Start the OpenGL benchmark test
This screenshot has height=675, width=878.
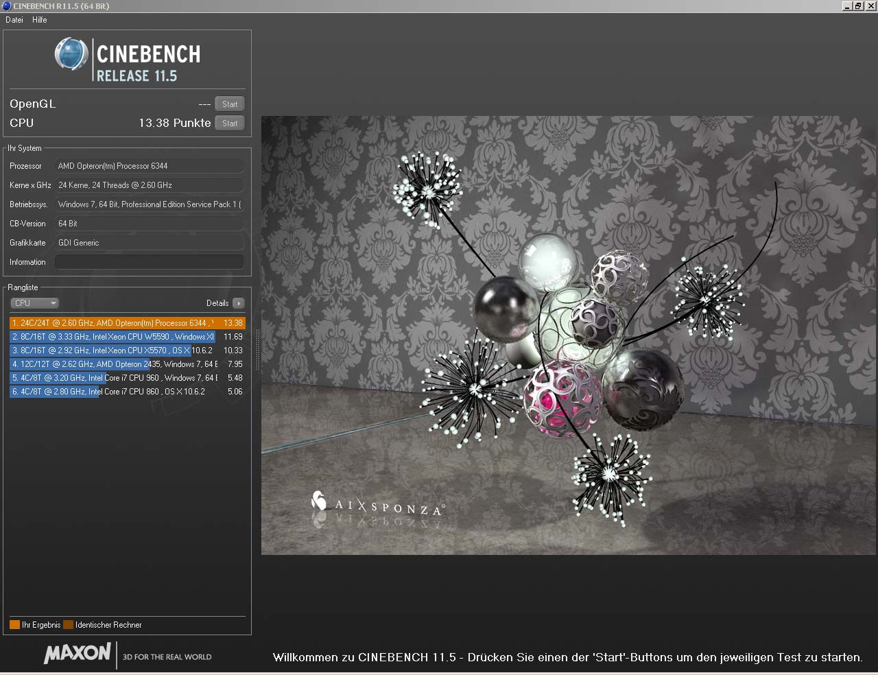click(230, 104)
